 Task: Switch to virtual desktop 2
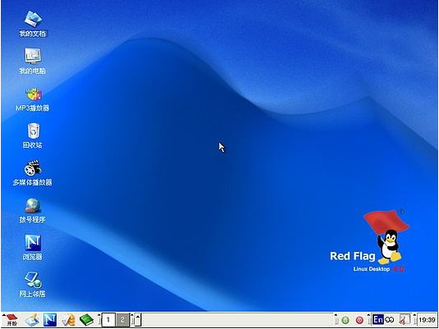(x=122, y=320)
